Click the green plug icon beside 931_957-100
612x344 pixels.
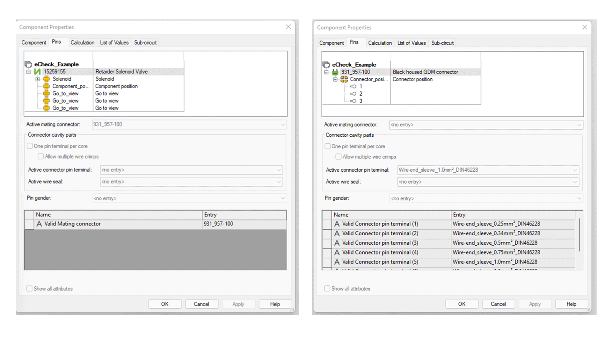(335, 72)
